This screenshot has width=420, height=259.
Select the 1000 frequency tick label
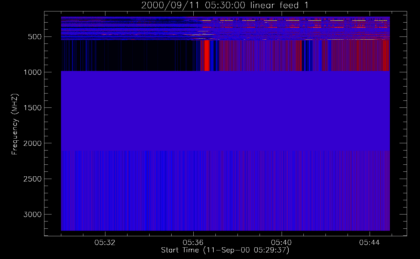[x=32, y=72]
